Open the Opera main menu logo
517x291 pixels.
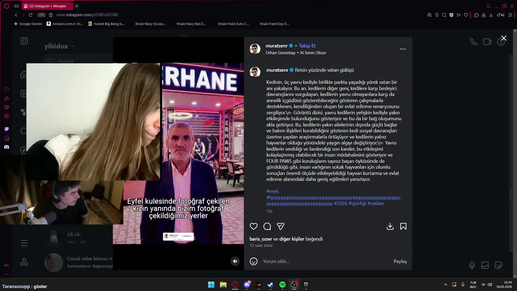(6, 6)
